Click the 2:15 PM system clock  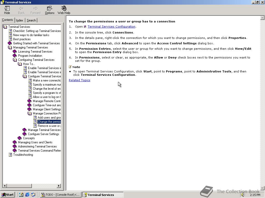pyautogui.click(x=255, y=195)
